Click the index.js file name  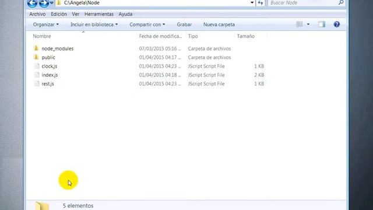pyautogui.click(x=50, y=75)
